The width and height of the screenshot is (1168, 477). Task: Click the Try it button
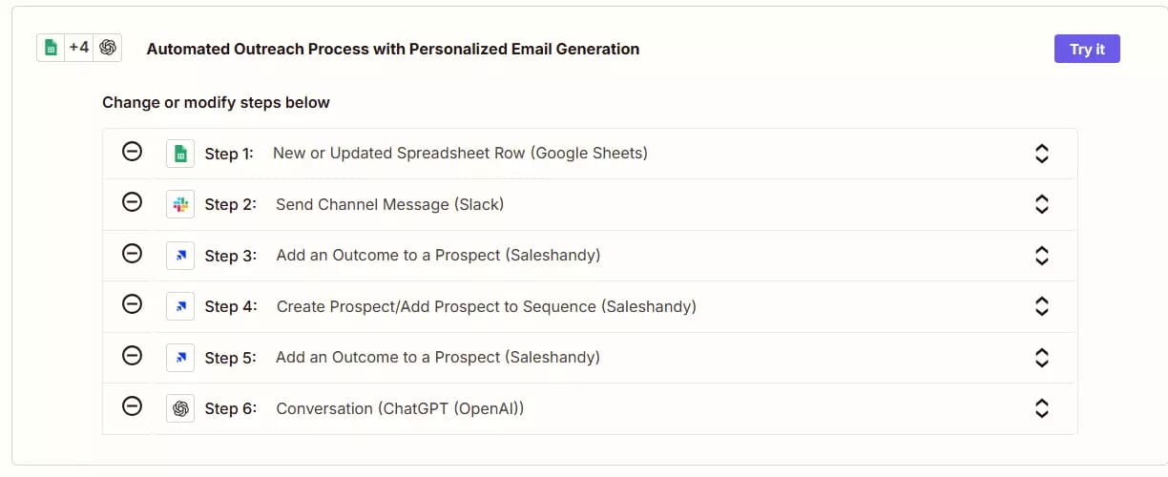click(1087, 49)
